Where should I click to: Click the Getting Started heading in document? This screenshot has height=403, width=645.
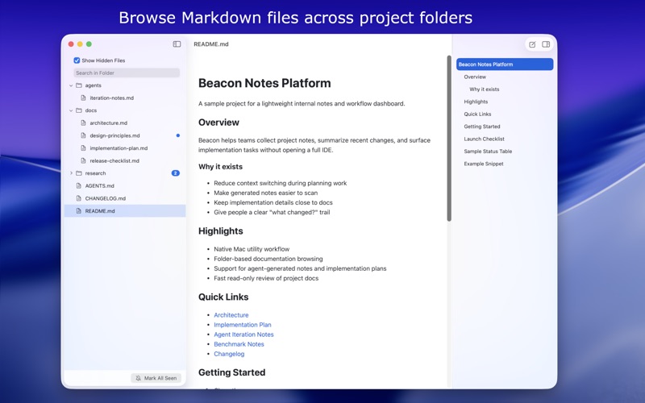pos(231,372)
